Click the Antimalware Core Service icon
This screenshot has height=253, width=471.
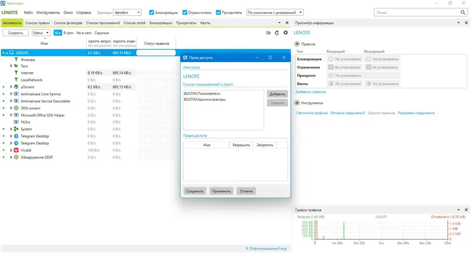(x=16, y=94)
